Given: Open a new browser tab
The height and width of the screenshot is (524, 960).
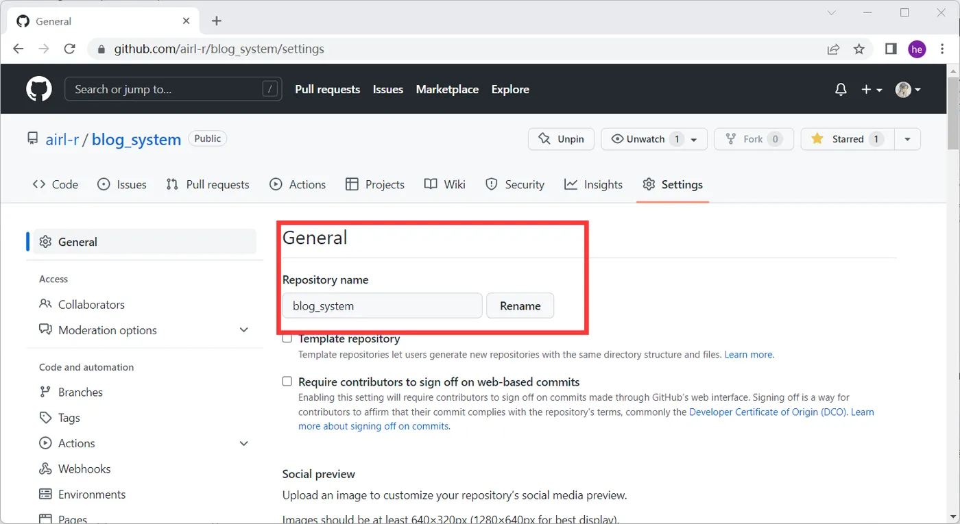Looking at the screenshot, I should [217, 21].
